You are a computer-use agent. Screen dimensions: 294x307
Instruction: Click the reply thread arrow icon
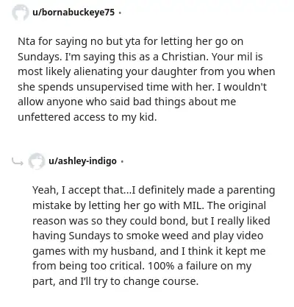tap(17, 162)
